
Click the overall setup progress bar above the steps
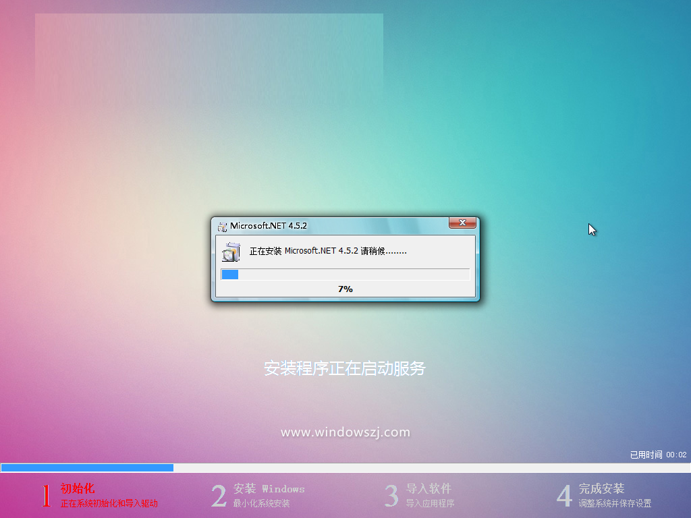point(345,467)
